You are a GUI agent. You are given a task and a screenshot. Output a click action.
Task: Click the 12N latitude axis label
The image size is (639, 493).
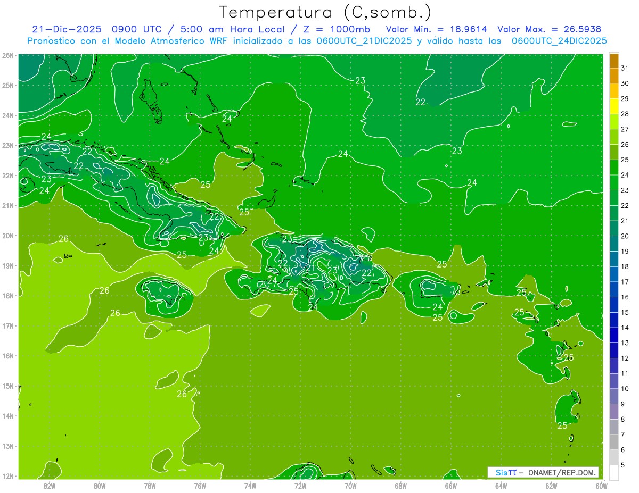(x=7, y=476)
